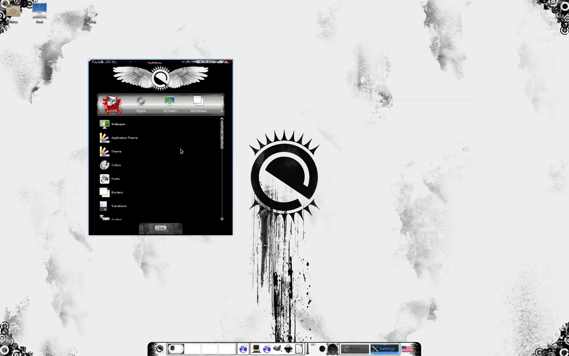
Task: Open the Transitions settings entry
Action: click(159, 206)
